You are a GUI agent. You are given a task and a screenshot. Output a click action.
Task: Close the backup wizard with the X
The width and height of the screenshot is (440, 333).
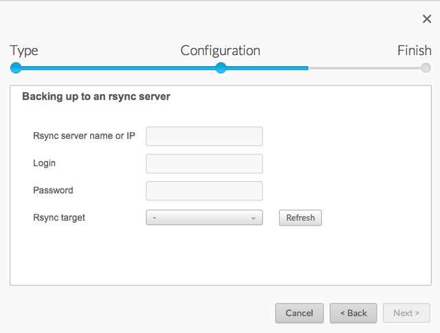pyautogui.click(x=427, y=19)
